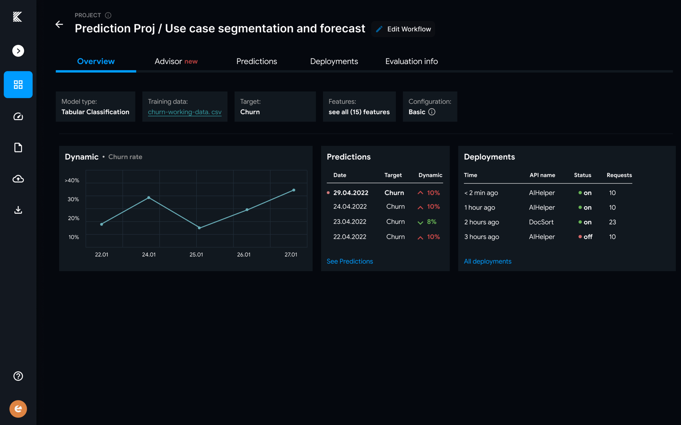Viewport: 681px width, 425px height.
Task: Click the cloud upload icon
Action: (18, 179)
